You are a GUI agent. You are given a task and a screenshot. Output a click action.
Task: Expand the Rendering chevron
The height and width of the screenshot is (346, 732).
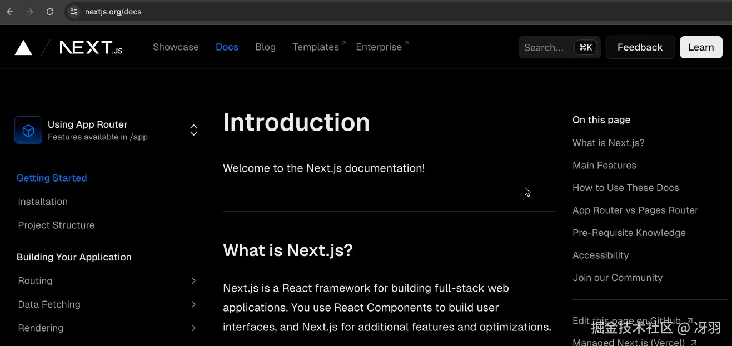point(193,328)
